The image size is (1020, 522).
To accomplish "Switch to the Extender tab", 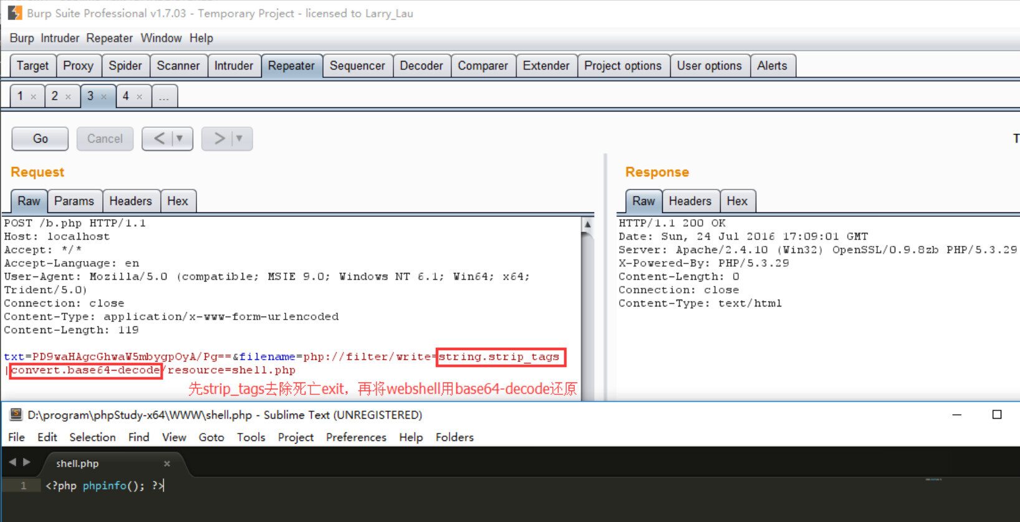I will 546,65.
